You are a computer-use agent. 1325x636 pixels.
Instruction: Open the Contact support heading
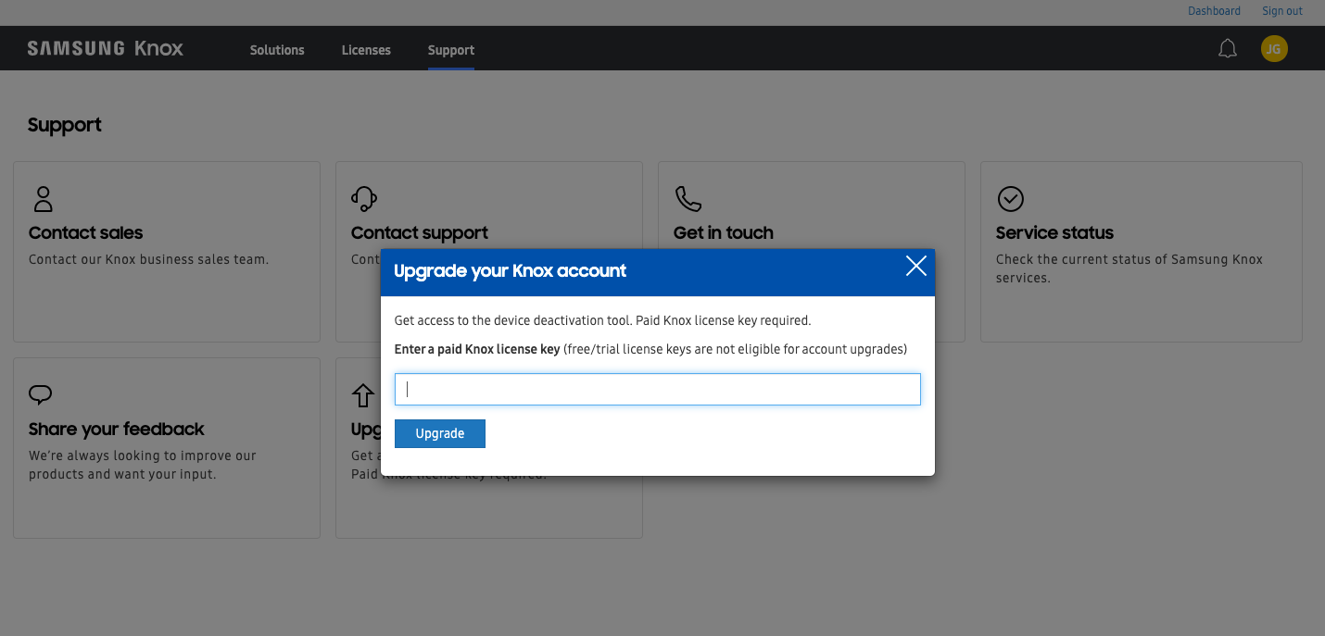(419, 233)
